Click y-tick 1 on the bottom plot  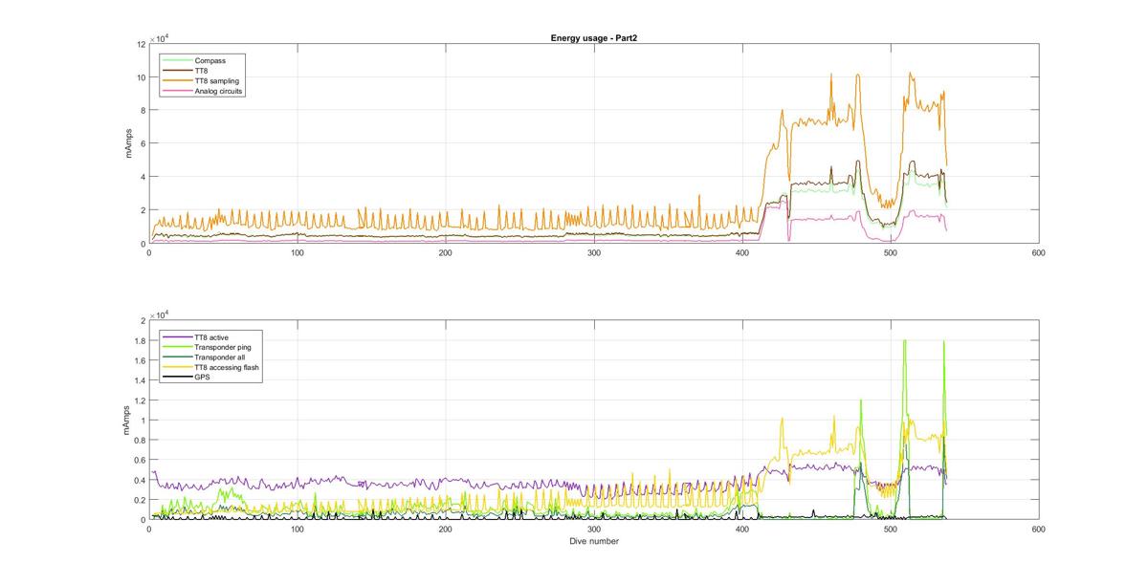[143, 421]
